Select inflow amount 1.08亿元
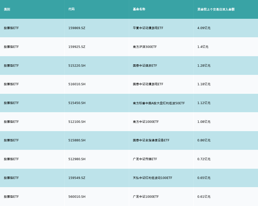The image size is (258, 206). [204, 122]
